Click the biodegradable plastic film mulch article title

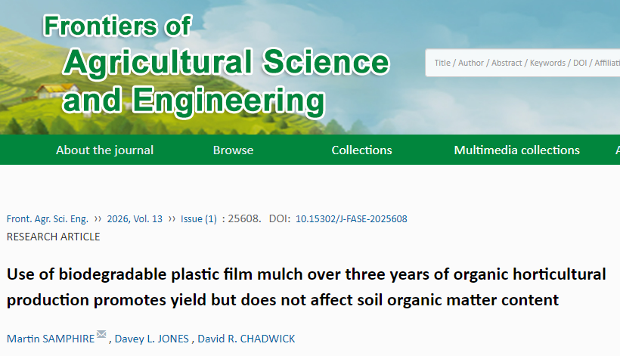click(x=306, y=287)
